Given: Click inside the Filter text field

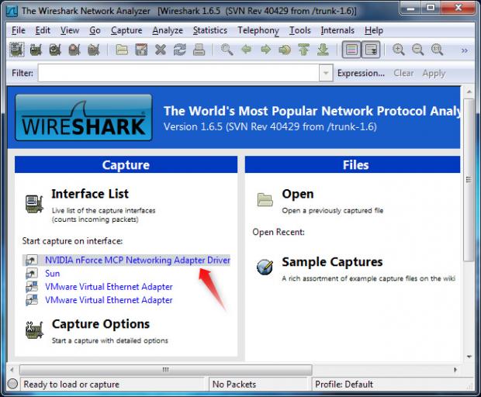Looking at the screenshot, I should 178,73.
